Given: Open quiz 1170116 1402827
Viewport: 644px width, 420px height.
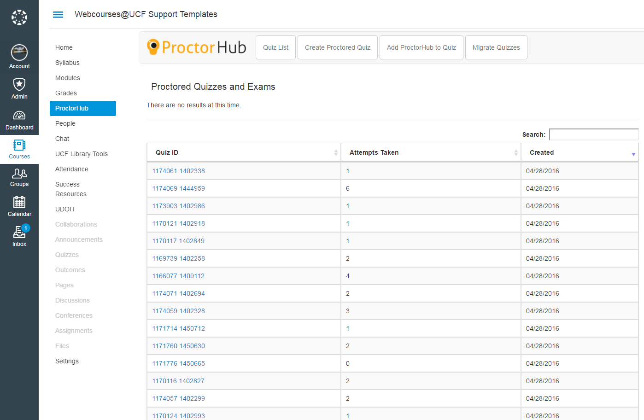Looking at the screenshot, I should pos(178,381).
